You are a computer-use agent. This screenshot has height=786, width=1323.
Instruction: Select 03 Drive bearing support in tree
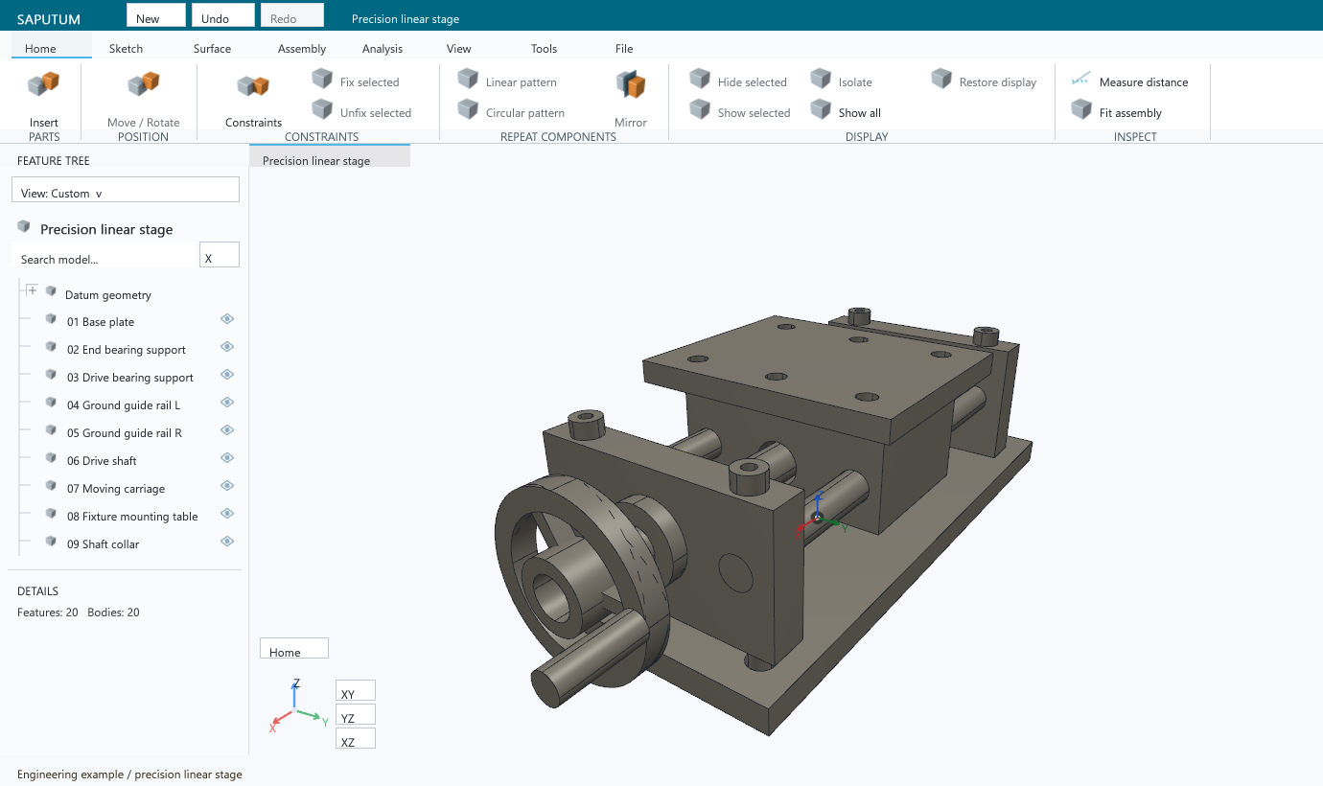(130, 378)
